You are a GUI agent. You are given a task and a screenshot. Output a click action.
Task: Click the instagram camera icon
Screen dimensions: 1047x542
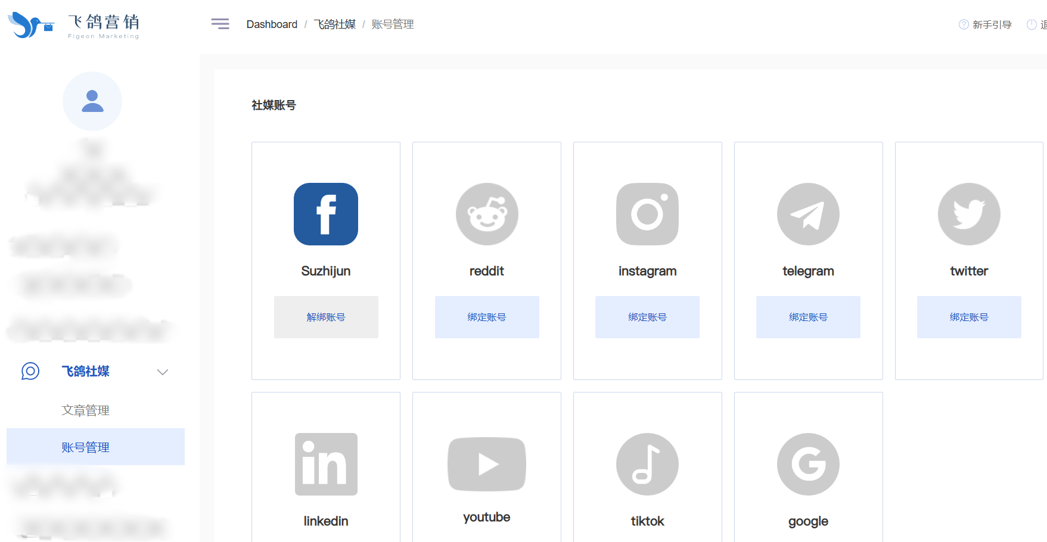(x=648, y=214)
